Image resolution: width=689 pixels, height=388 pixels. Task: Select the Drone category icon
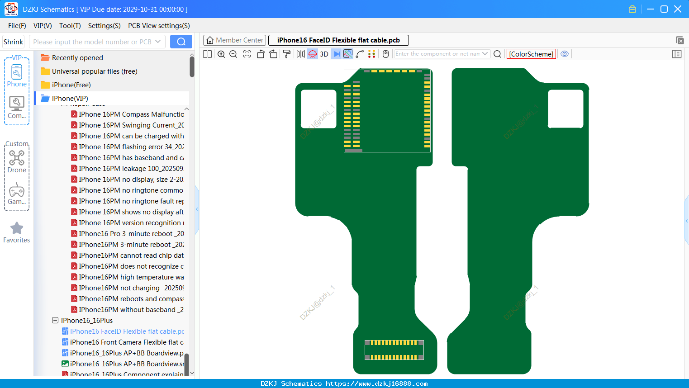[17, 161]
